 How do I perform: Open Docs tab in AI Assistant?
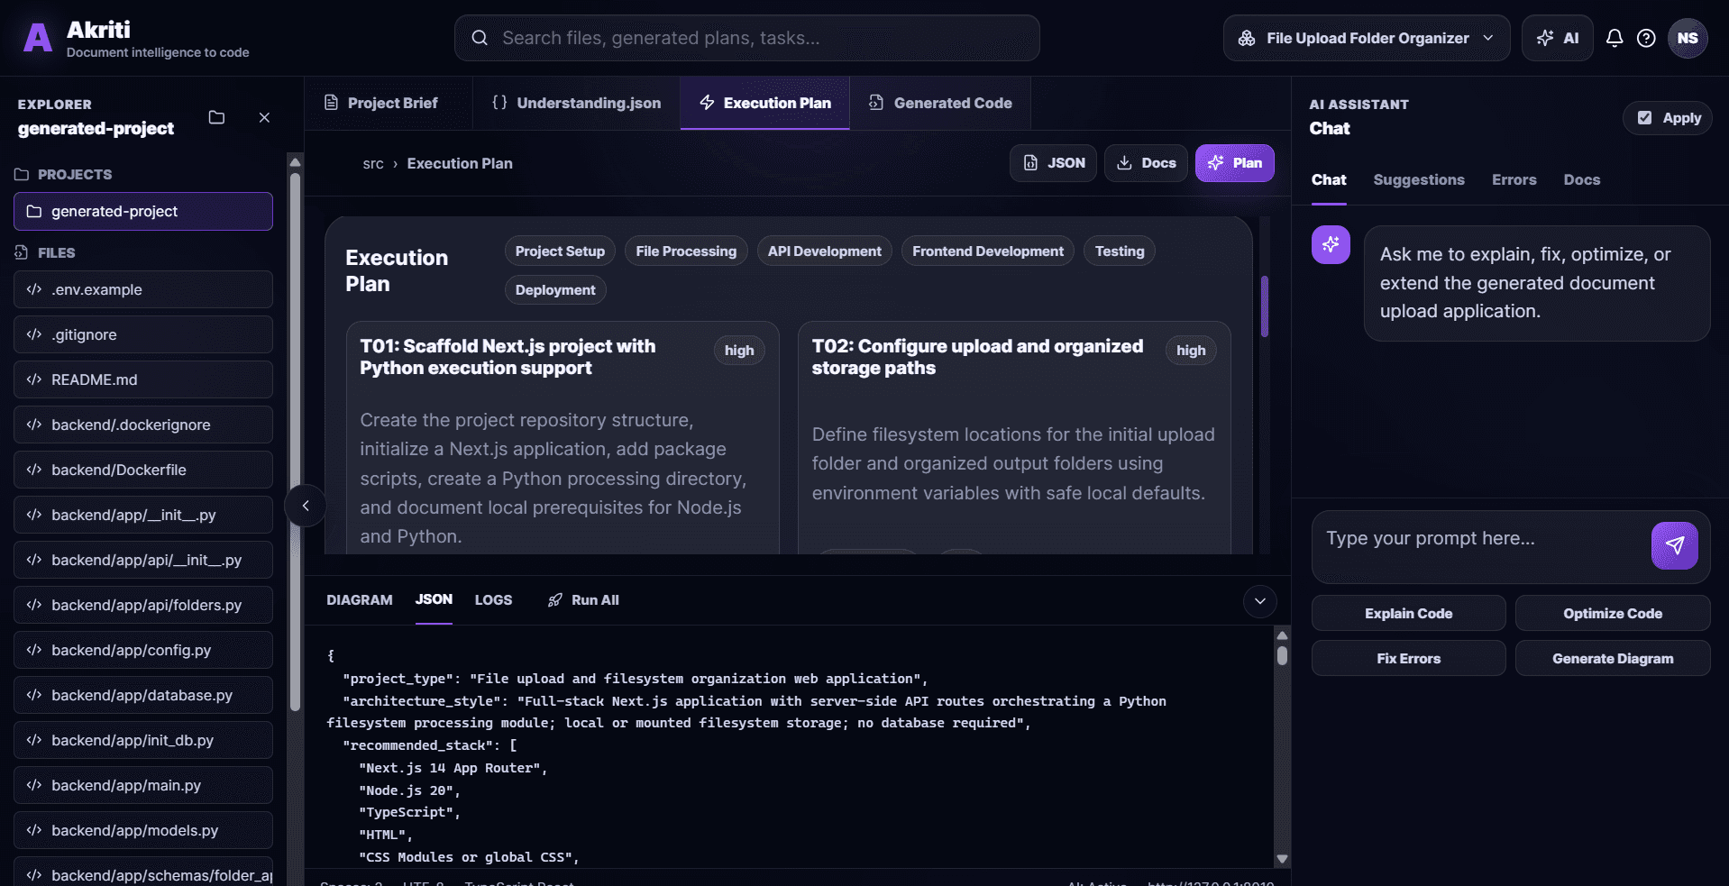click(x=1582, y=180)
